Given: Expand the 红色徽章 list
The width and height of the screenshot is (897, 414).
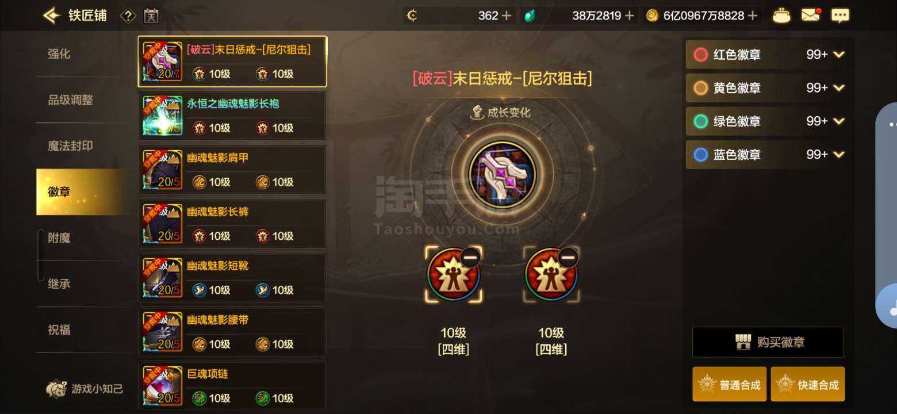Looking at the screenshot, I should 839,55.
